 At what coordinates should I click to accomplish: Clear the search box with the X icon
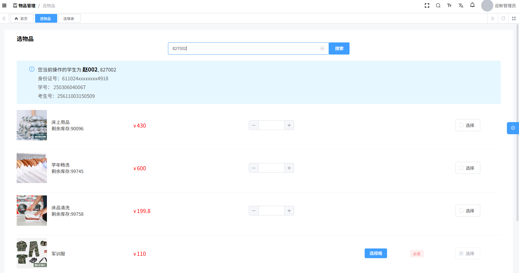coord(322,48)
